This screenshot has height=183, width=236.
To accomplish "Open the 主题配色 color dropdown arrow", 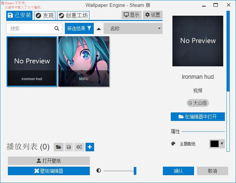I will pyautogui.click(x=222, y=143).
